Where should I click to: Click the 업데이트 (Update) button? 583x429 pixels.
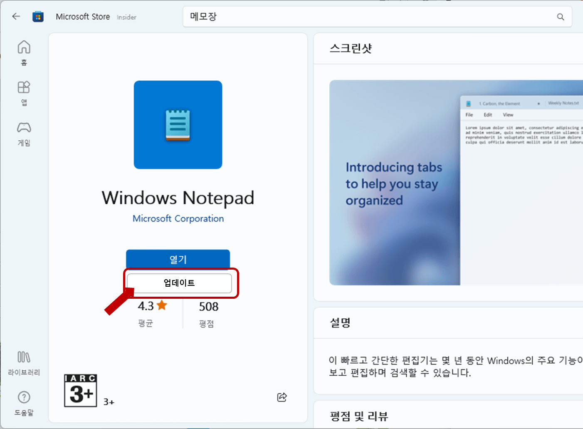click(x=179, y=283)
